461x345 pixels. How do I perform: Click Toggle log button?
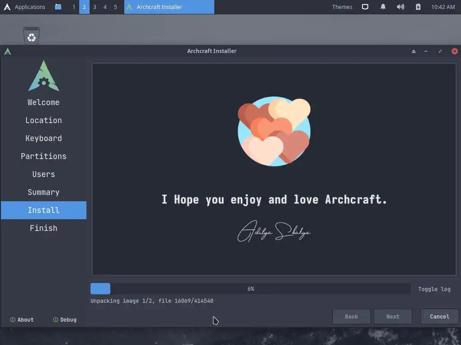coord(434,289)
